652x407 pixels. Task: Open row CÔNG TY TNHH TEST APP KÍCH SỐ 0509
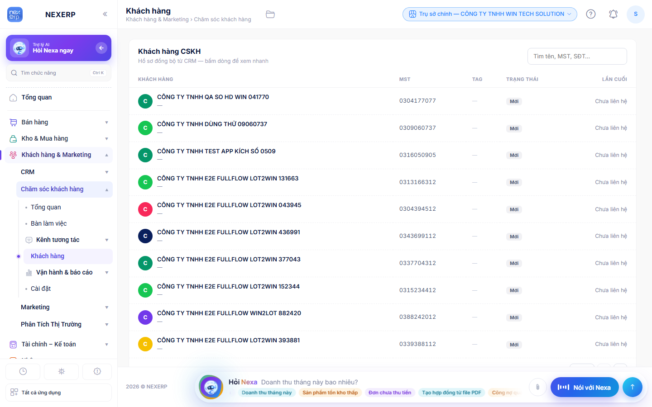point(383,155)
